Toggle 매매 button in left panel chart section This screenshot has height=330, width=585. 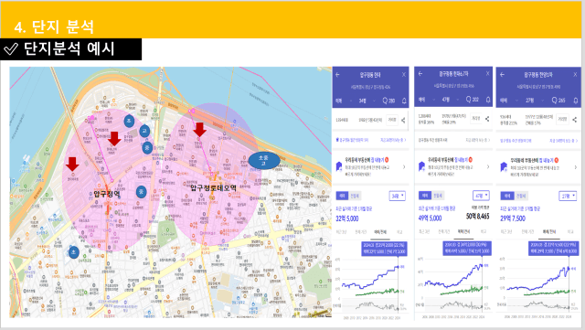(341, 196)
